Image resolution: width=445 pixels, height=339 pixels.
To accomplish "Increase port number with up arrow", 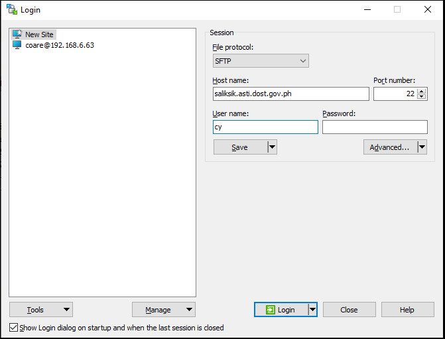I will pos(420,91).
